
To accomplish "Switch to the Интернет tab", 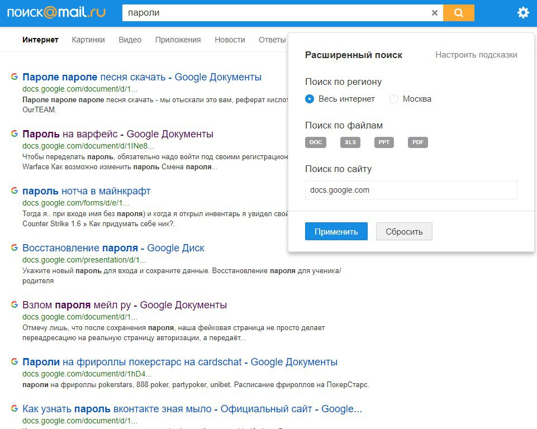I will point(40,40).
